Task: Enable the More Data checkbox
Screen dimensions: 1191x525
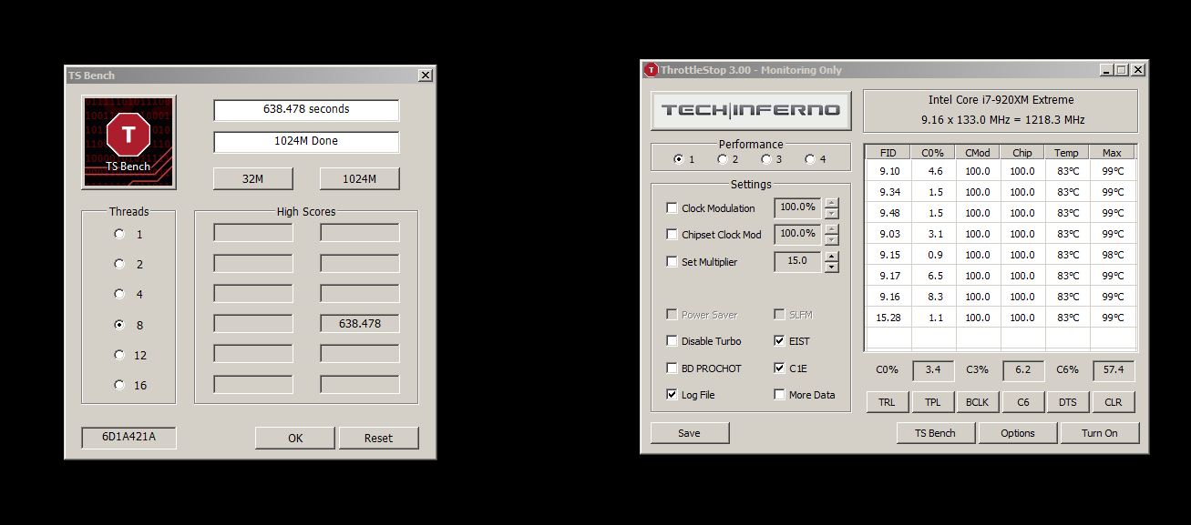Action: 779,395
